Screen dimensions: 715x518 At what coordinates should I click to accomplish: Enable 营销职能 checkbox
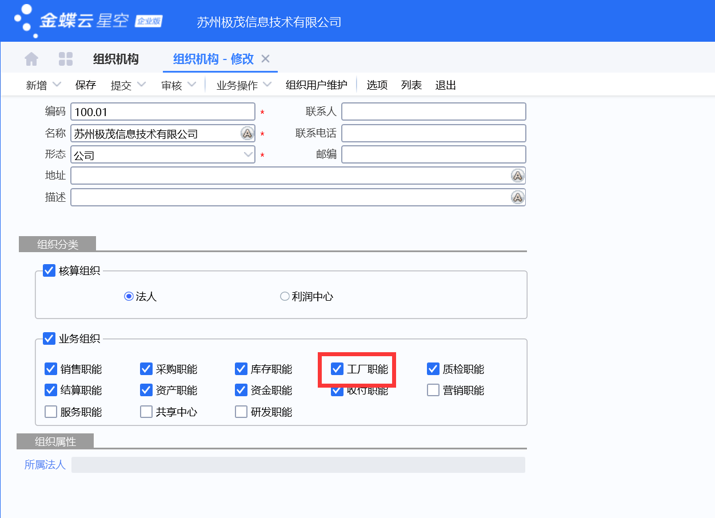(433, 390)
